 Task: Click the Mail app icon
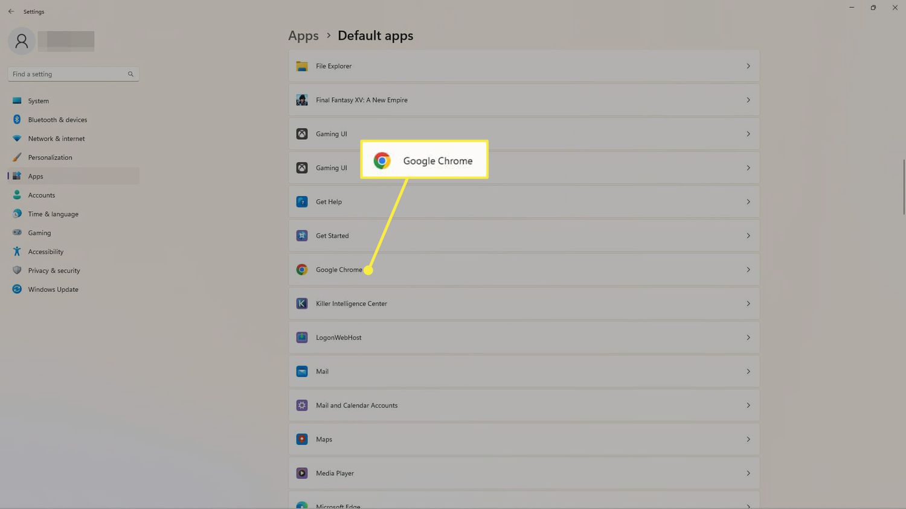(x=302, y=371)
